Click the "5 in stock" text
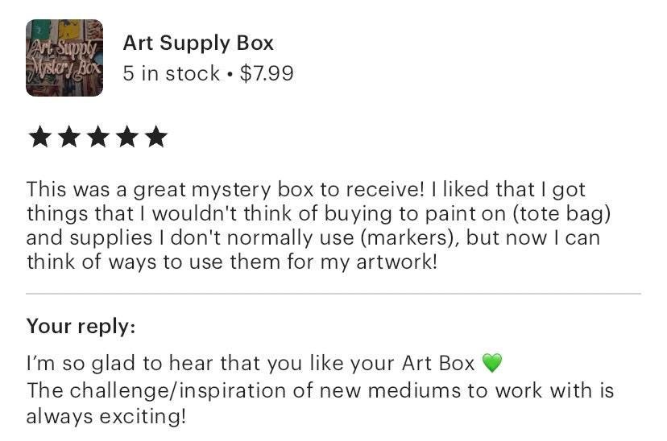 (171, 74)
